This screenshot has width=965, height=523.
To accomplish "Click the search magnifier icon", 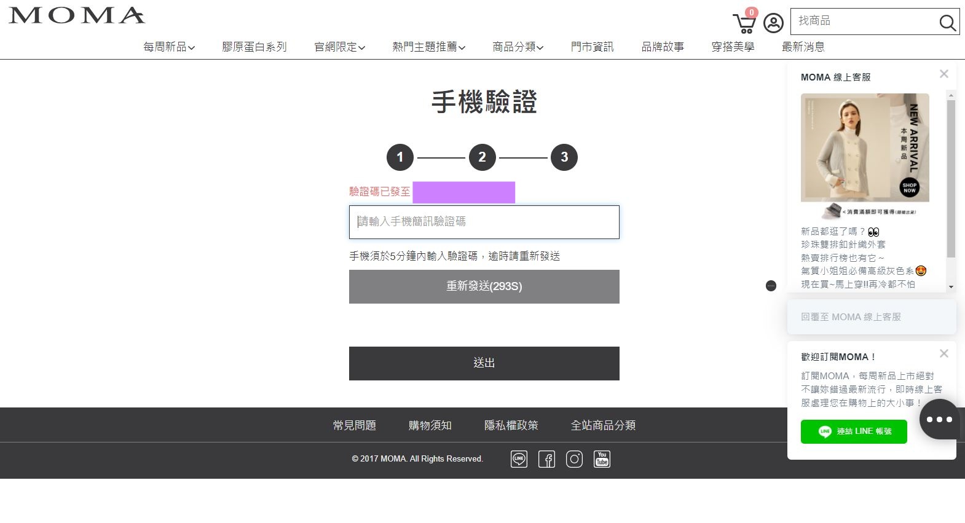I will click(947, 23).
